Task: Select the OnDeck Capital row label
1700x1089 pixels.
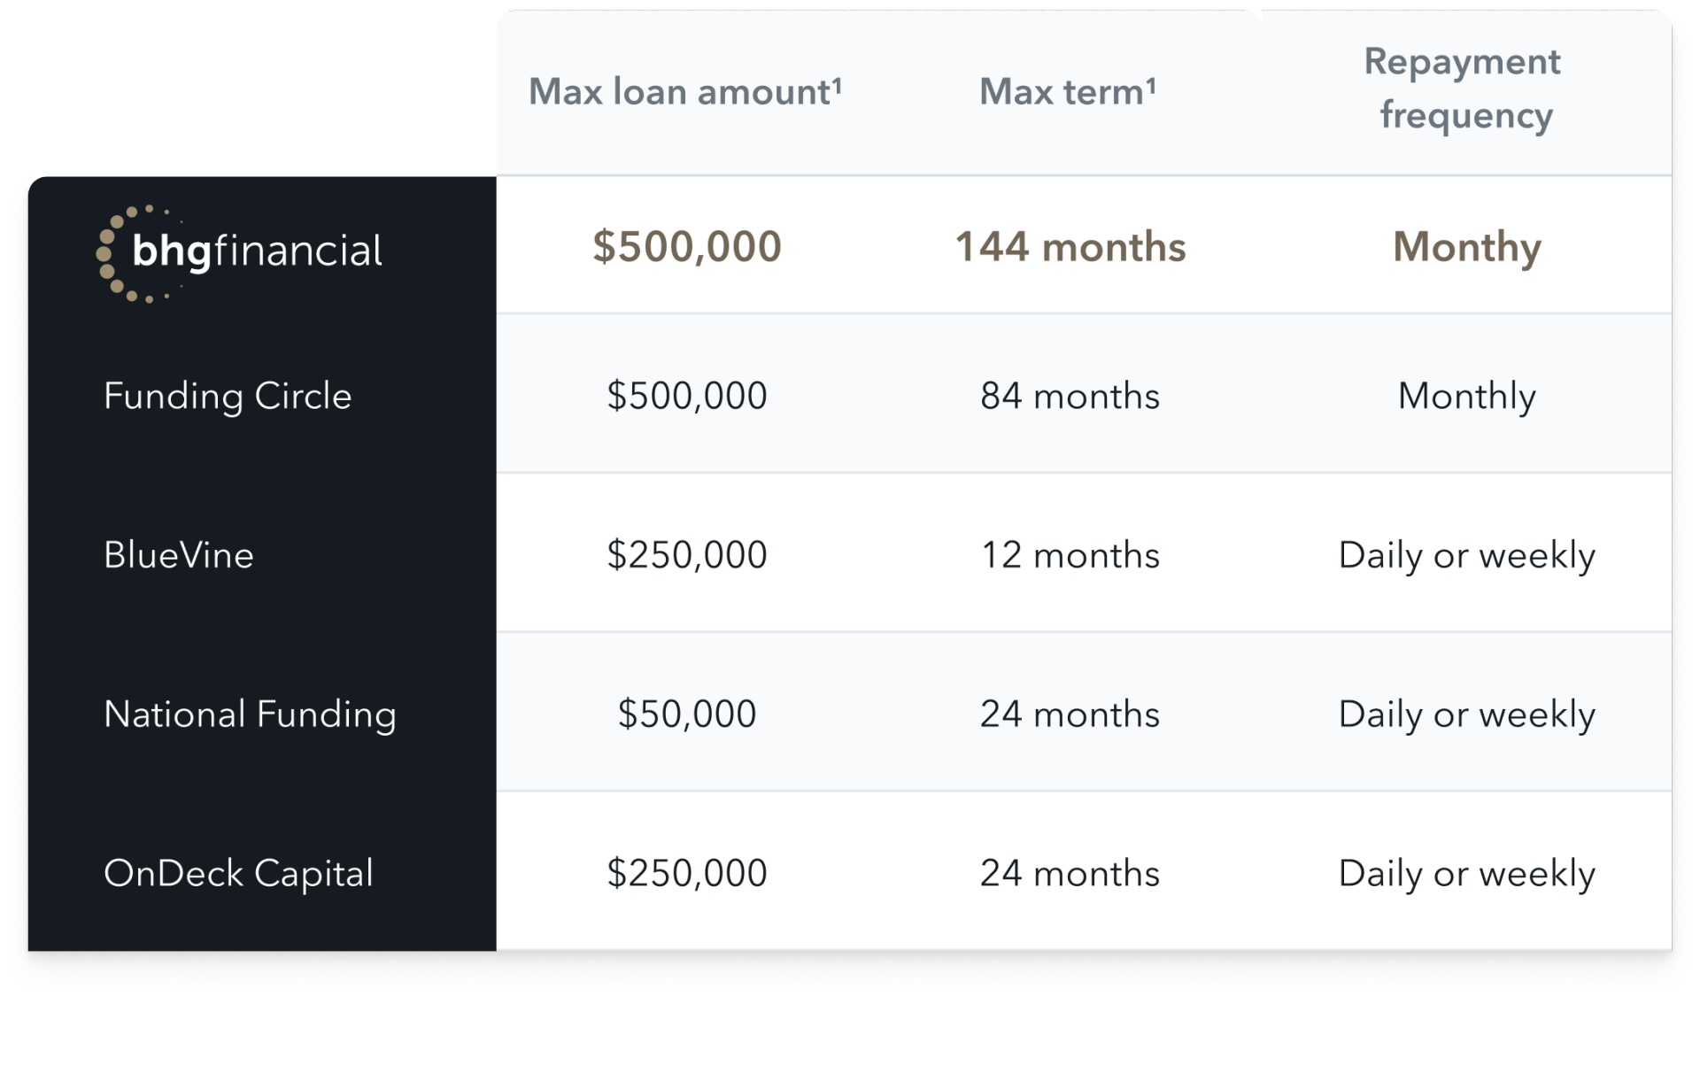Action: coord(238,874)
